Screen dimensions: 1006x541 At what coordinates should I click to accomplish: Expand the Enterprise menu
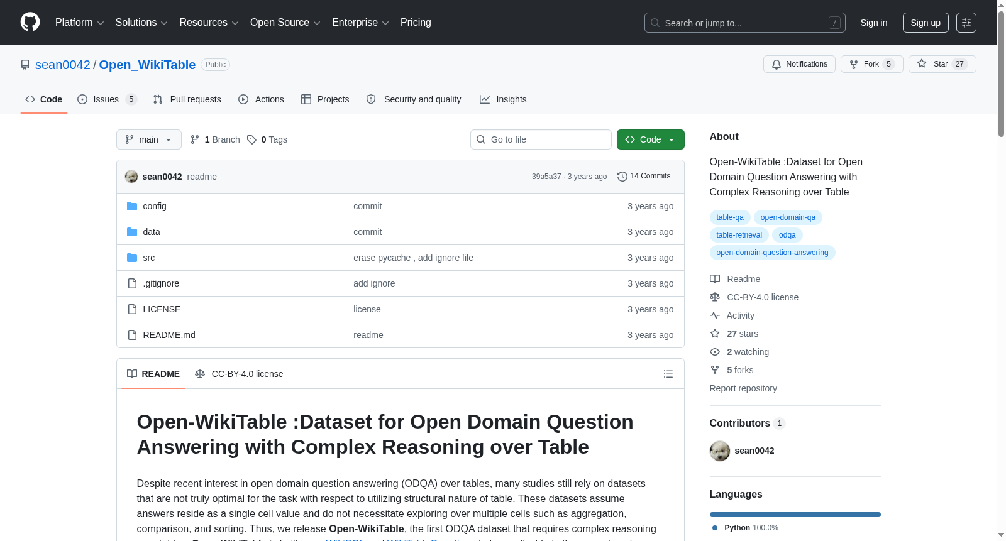360,23
